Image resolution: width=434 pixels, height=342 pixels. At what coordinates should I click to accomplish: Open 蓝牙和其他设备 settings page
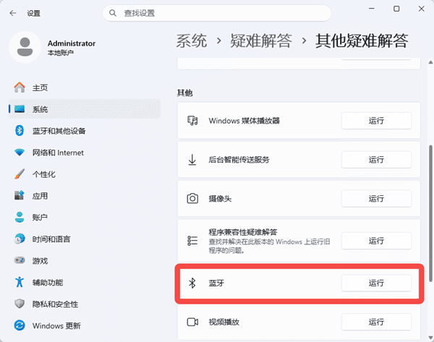point(85,131)
